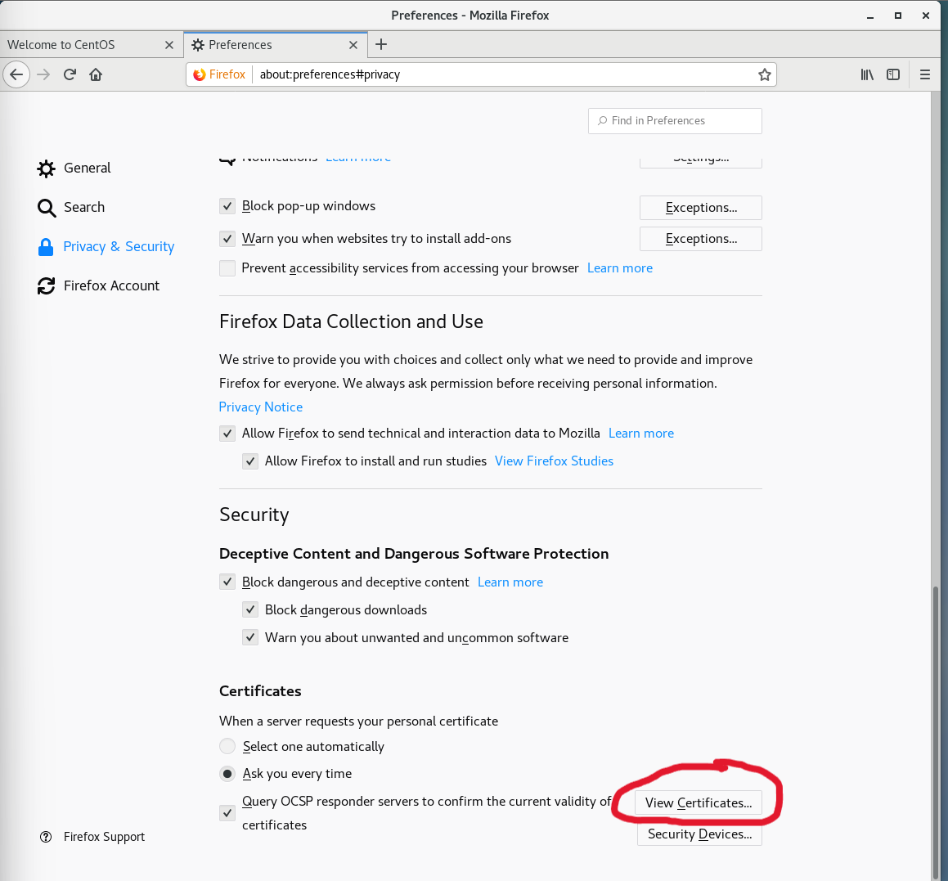
Task: Choose Select one automatically radio option
Action: coord(227,746)
